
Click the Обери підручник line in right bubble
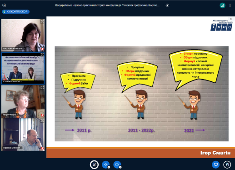tap(195, 58)
